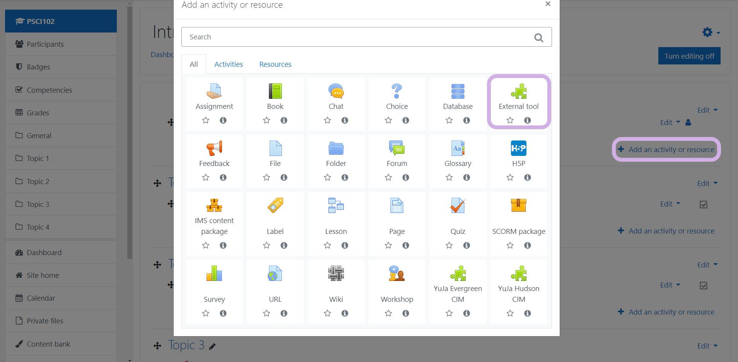The image size is (738, 362).
Task: Click the Search field in the dialog
Action: click(360, 37)
